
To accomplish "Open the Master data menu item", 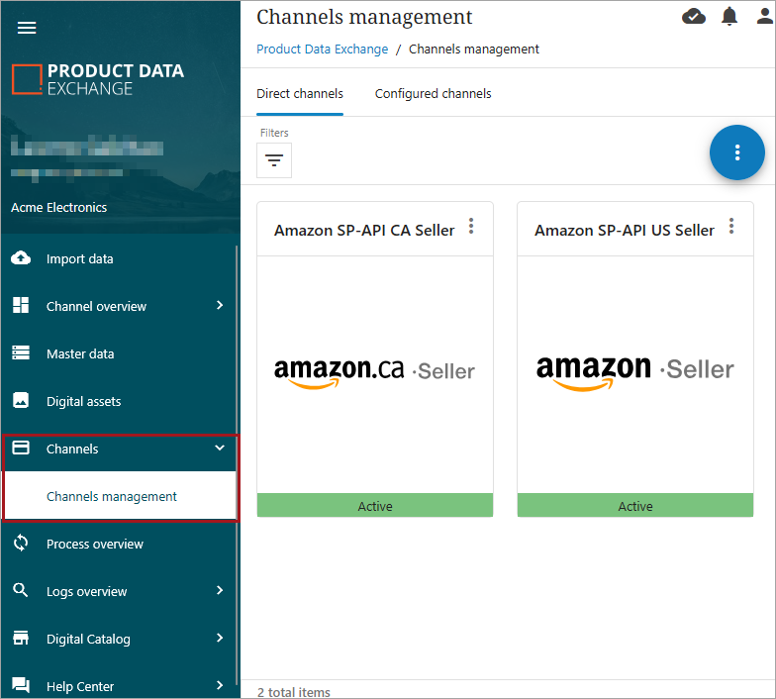I will tap(80, 353).
